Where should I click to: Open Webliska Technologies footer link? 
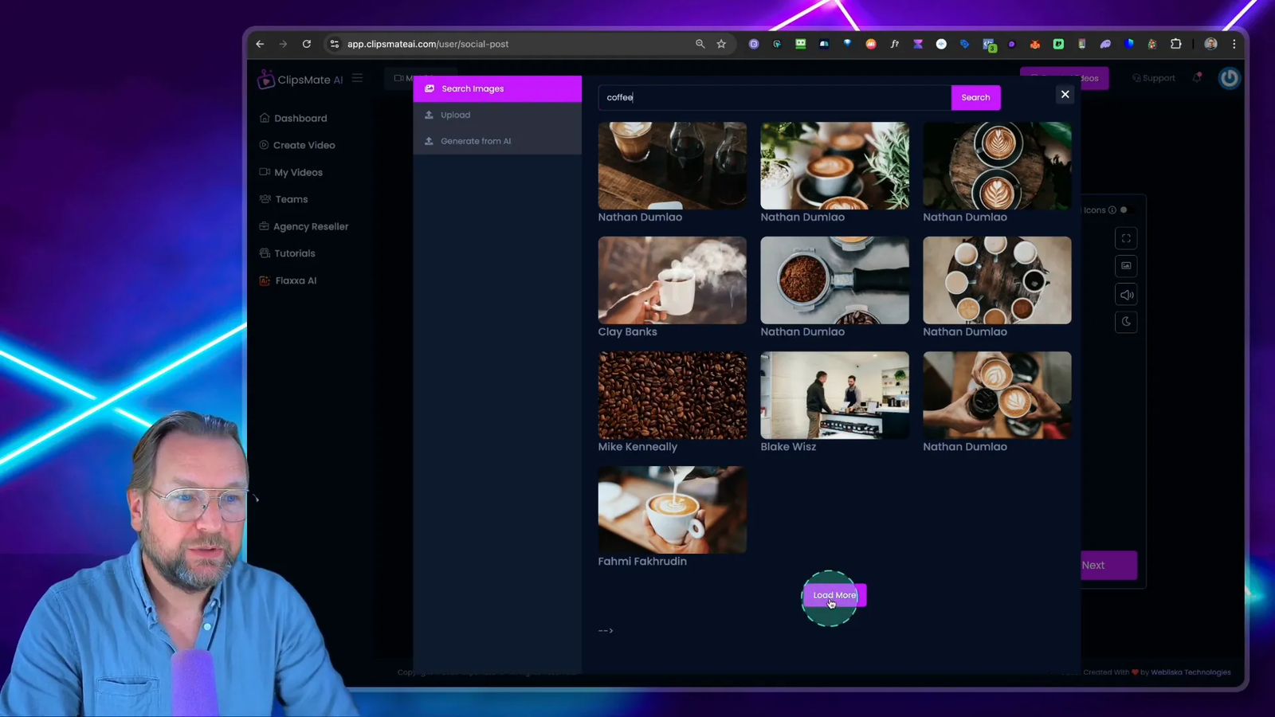point(1191,672)
